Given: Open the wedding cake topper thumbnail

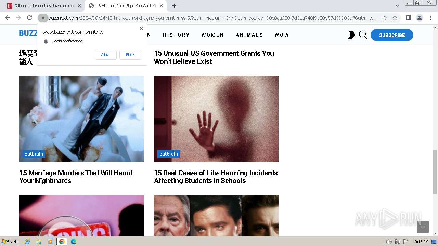Looking at the screenshot, I should 81,119.
